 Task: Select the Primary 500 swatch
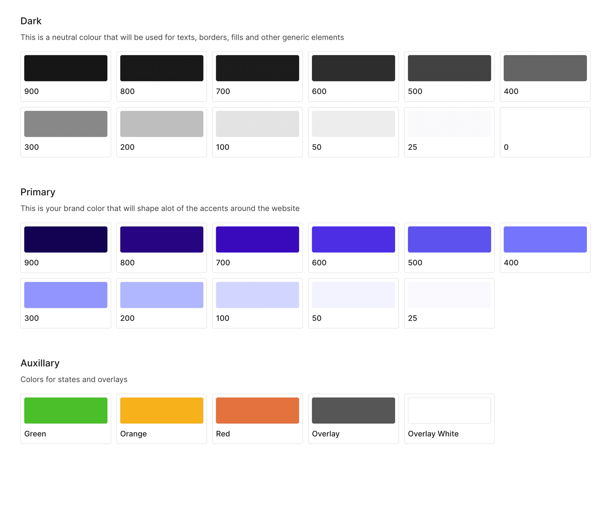tap(449, 239)
